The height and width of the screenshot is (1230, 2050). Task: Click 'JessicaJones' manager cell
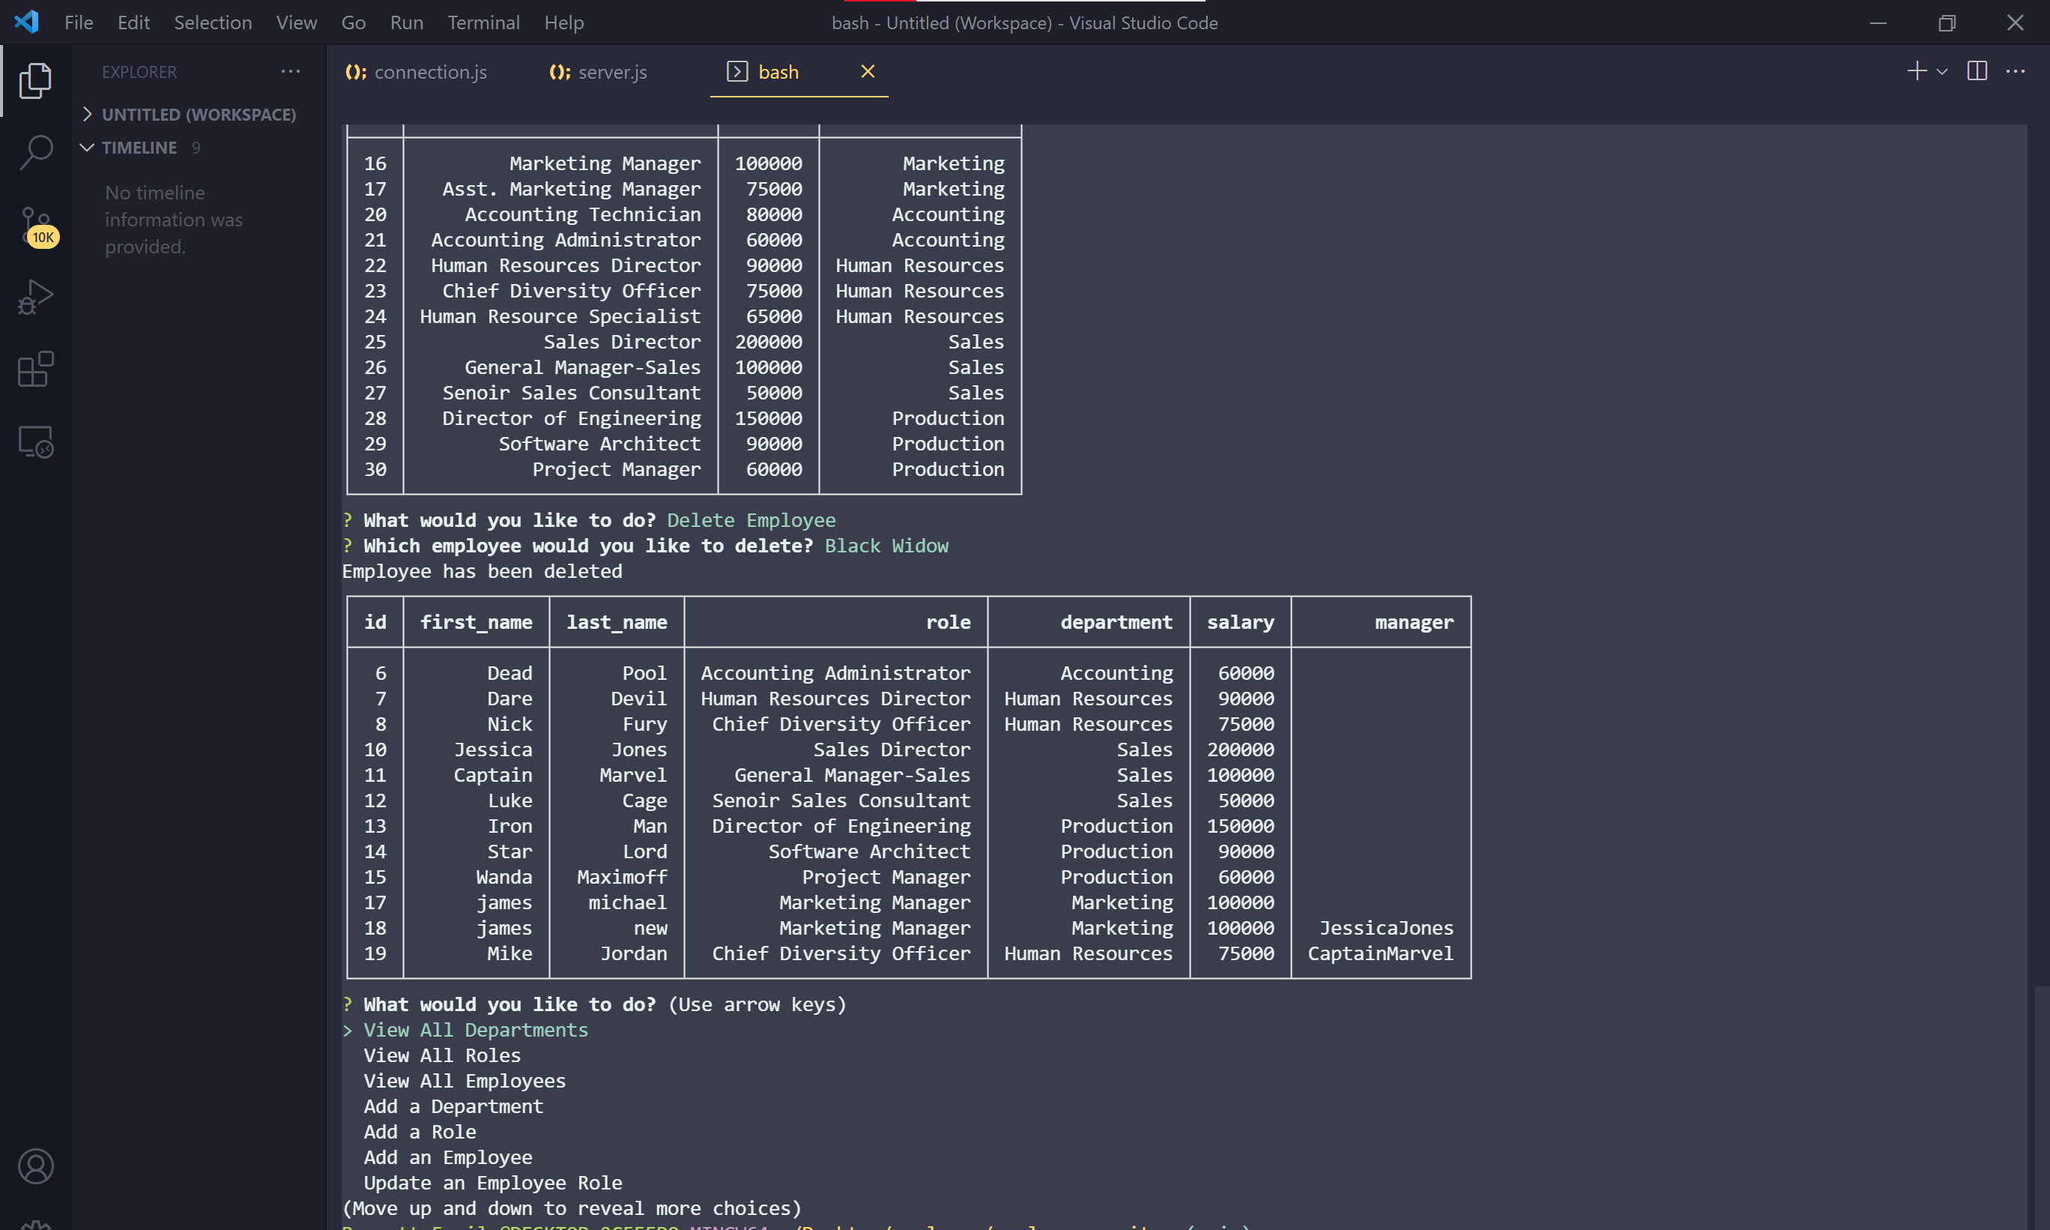pyautogui.click(x=1387, y=927)
